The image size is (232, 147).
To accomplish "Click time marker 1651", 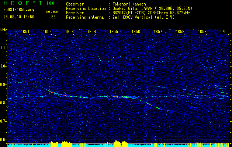I will tap(25, 31).
